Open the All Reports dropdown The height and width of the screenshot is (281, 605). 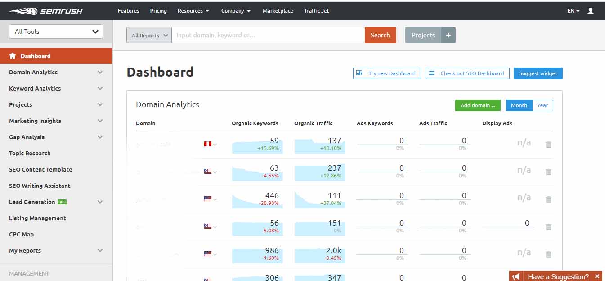coord(149,35)
